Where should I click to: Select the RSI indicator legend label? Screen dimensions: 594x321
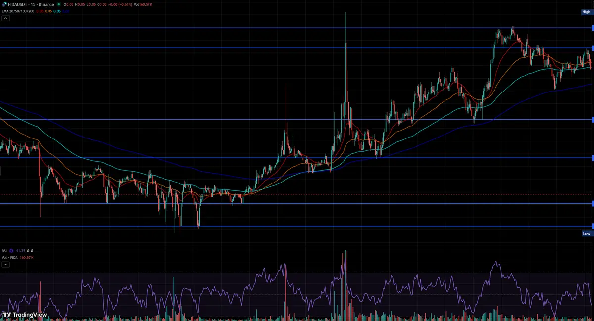(4, 251)
